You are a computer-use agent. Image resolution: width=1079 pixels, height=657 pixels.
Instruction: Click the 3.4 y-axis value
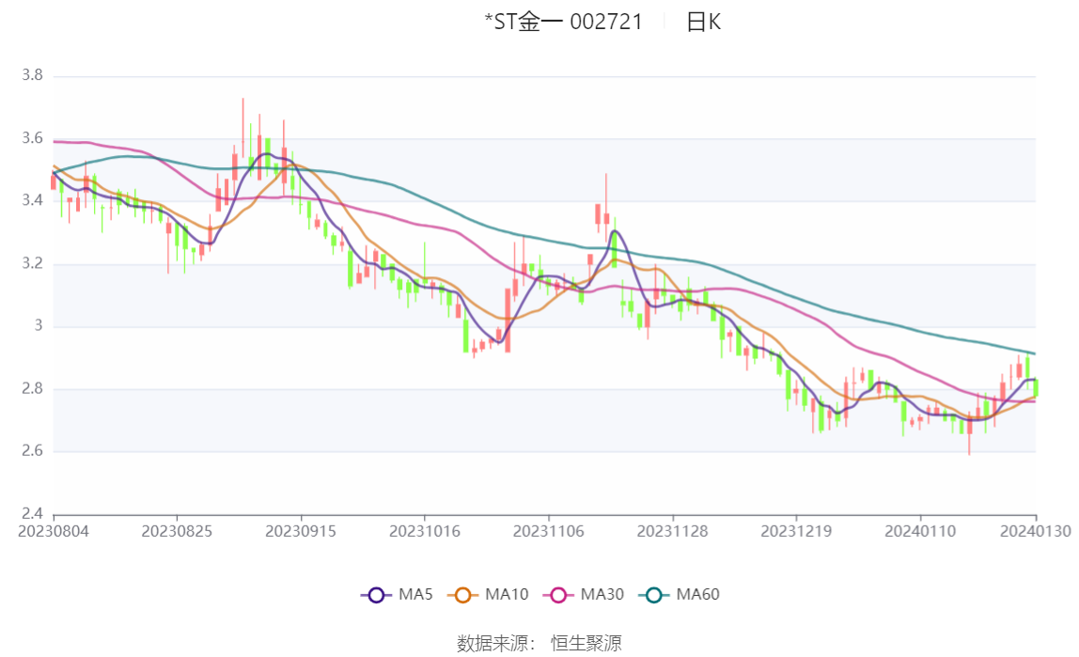[32, 200]
